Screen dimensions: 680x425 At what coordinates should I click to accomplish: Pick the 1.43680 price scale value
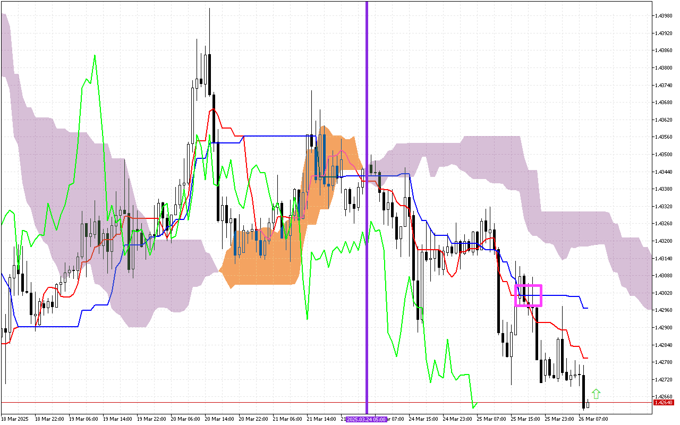click(665, 103)
